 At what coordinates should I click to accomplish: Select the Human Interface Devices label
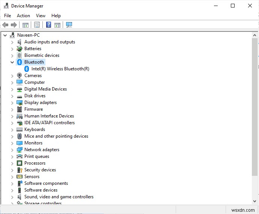pos(49,116)
